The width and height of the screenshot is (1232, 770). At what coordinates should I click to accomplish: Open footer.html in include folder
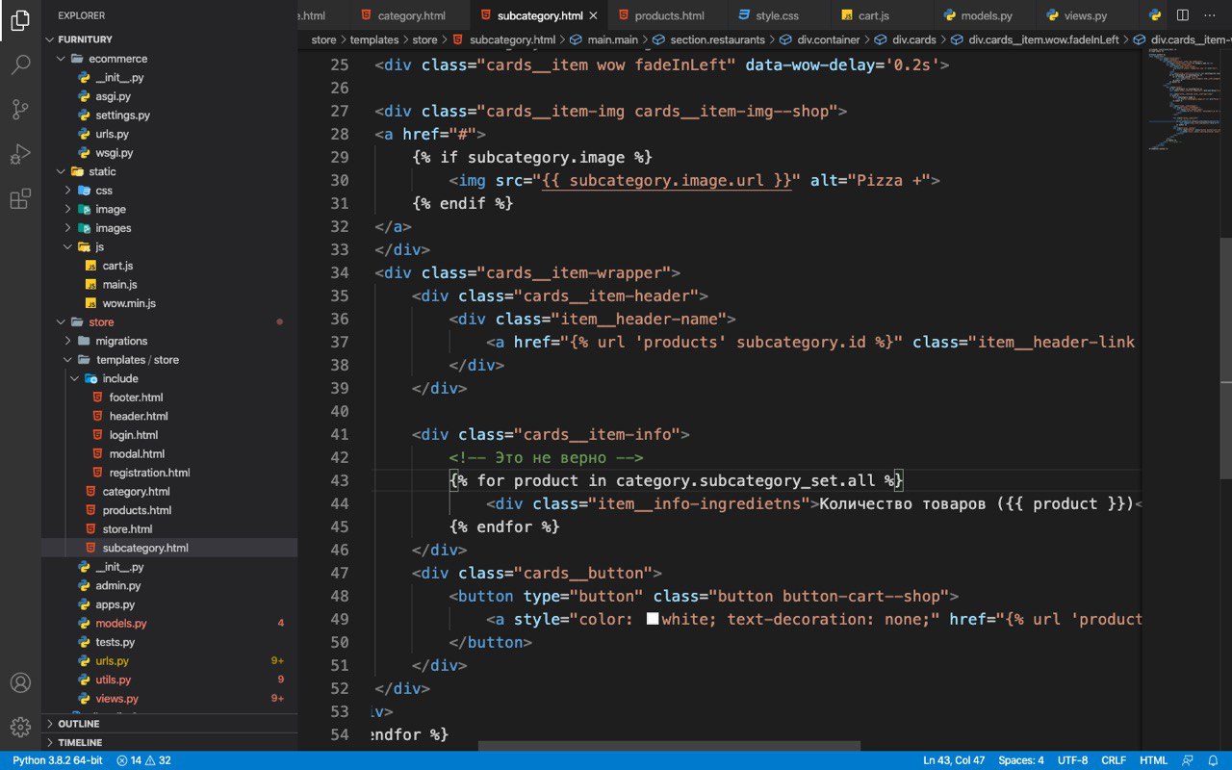click(136, 398)
